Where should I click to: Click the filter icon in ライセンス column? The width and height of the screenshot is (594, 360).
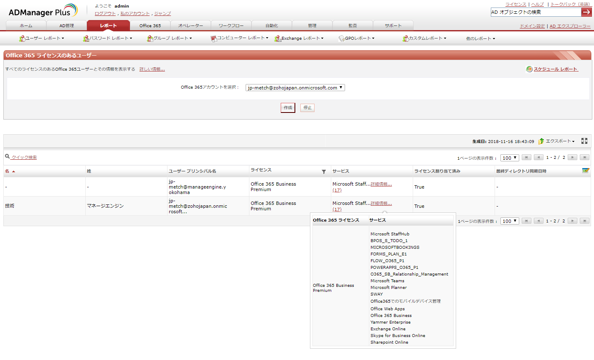(324, 172)
